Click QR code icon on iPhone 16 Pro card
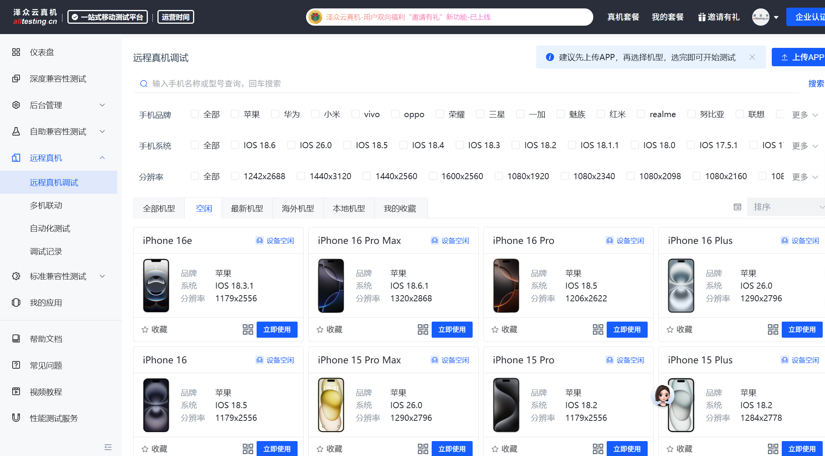825x456 pixels. [x=598, y=330]
